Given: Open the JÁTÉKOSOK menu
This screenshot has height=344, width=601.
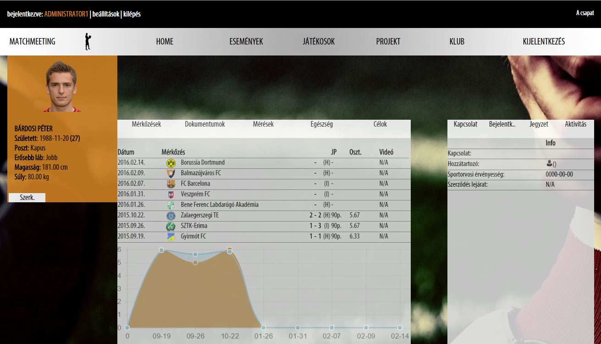Looking at the screenshot, I should [x=319, y=42].
